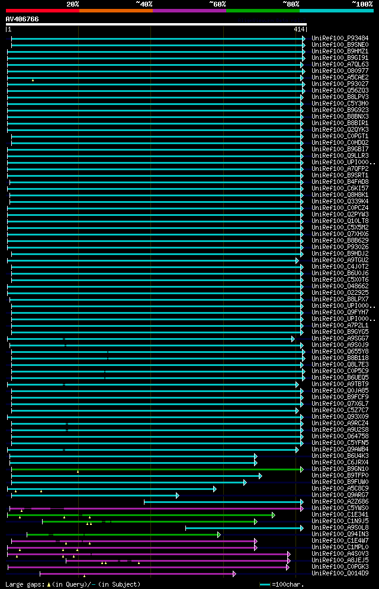
Task: Select the UniRef100_P93026 label
Action: (340, 247)
